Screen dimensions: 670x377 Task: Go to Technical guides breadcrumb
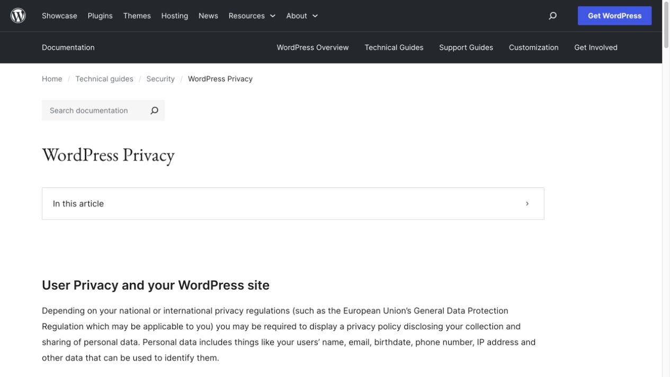pos(104,79)
